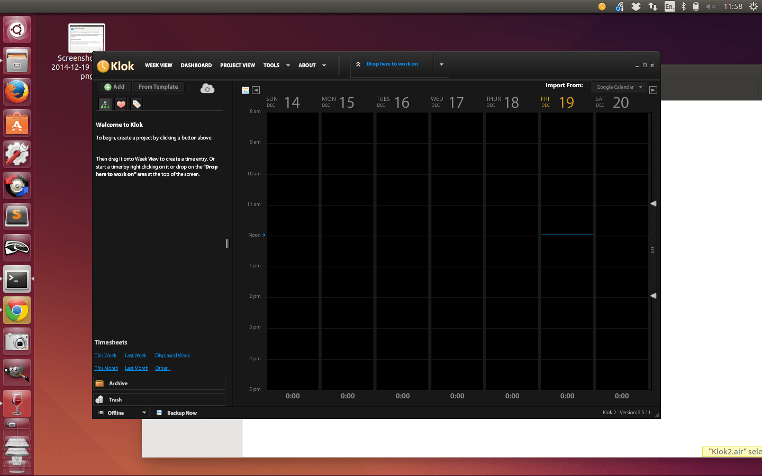Click the Bluetooth indicator in top bar
Viewport: 762px width, 476px height.
tap(683, 6)
